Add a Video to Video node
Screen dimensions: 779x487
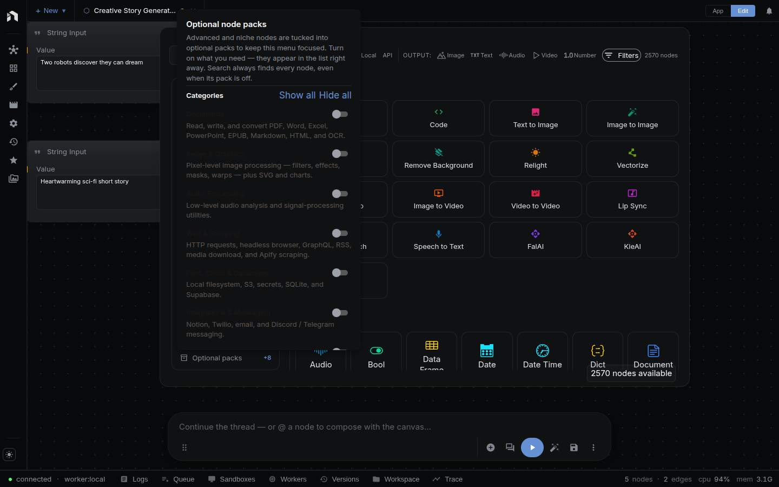tap(536, 199)
